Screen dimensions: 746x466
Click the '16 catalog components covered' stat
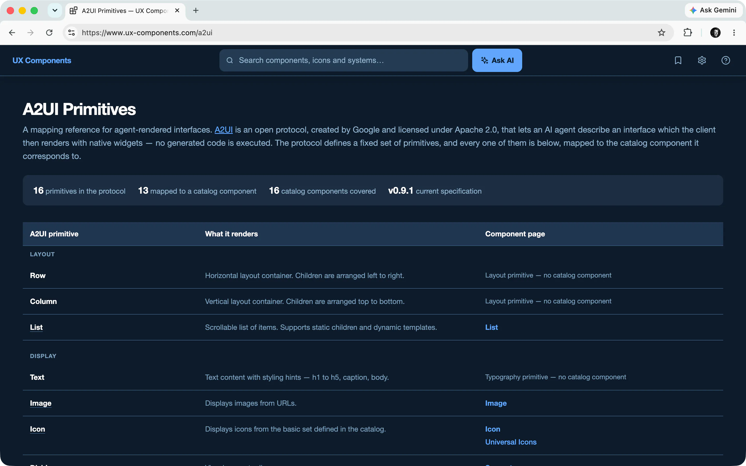click(x=322, y=191)
